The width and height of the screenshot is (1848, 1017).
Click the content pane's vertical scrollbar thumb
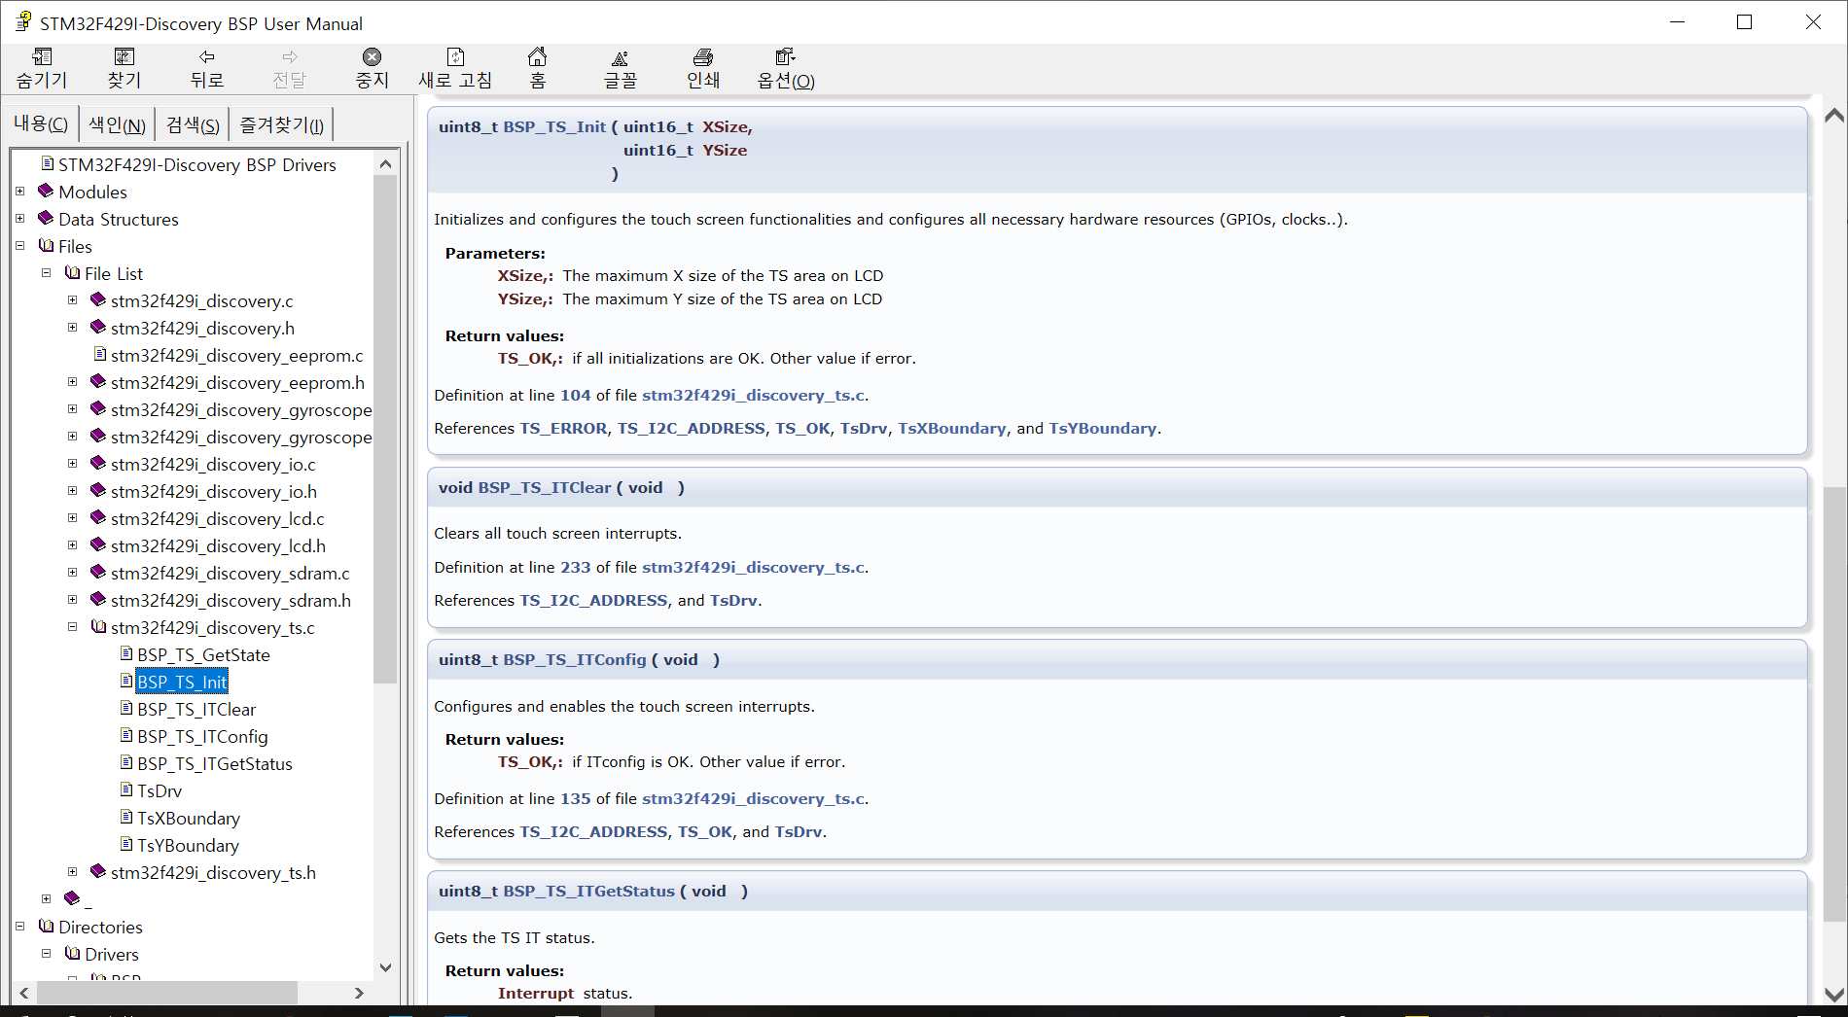1834,704
